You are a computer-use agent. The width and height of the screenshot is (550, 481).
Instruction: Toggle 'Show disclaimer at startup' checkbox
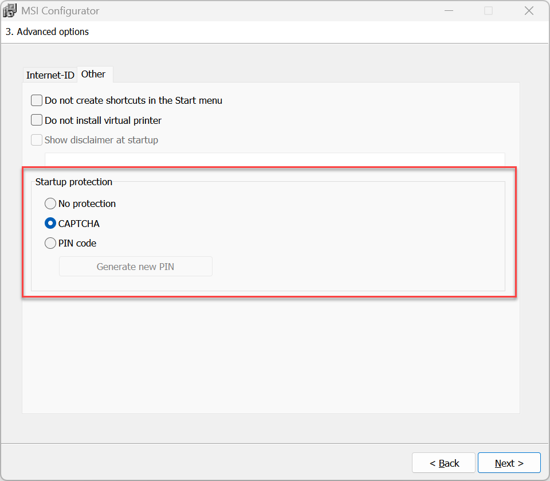pyautogui.click(x=37, y=140)
